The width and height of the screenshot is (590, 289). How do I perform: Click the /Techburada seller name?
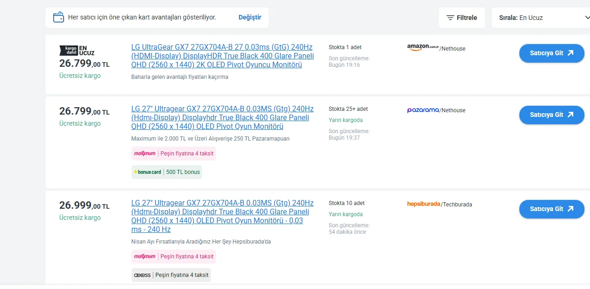click(457, 205)
